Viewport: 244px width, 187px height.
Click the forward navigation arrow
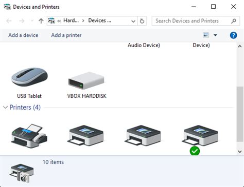(22, 21)
